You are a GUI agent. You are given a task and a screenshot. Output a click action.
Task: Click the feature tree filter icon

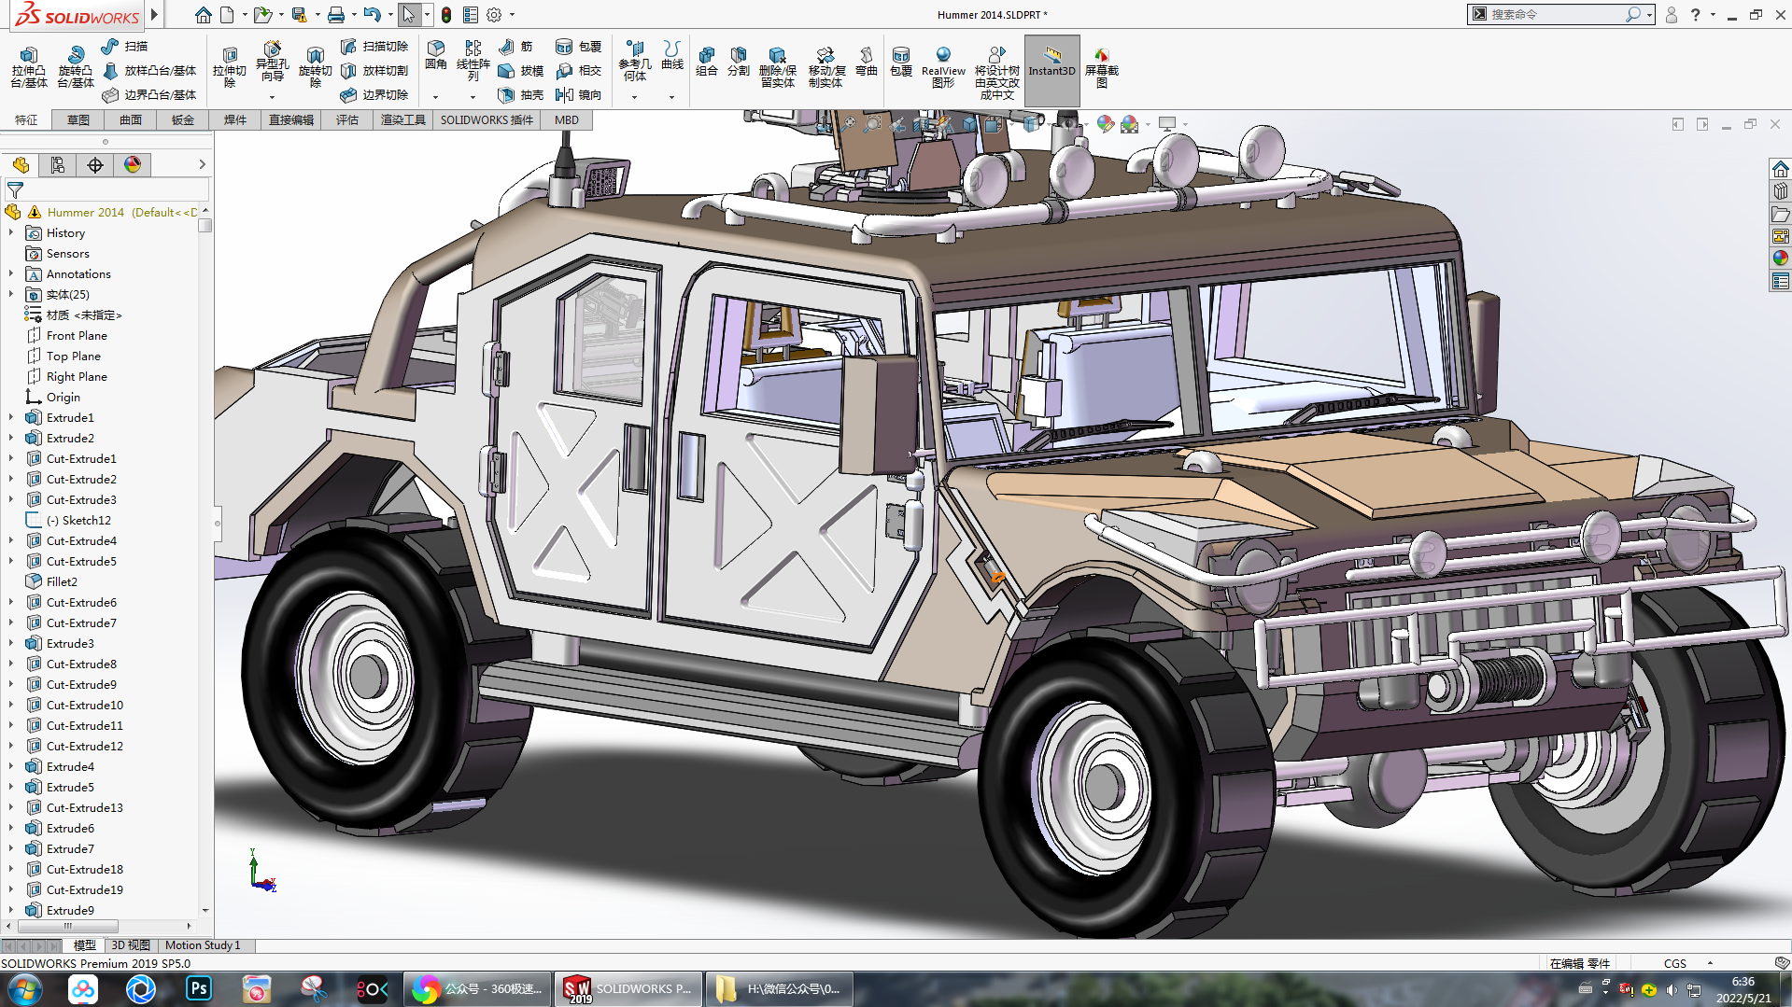[15, 190]
